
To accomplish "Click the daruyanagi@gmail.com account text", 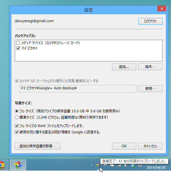I will point(34,21).
